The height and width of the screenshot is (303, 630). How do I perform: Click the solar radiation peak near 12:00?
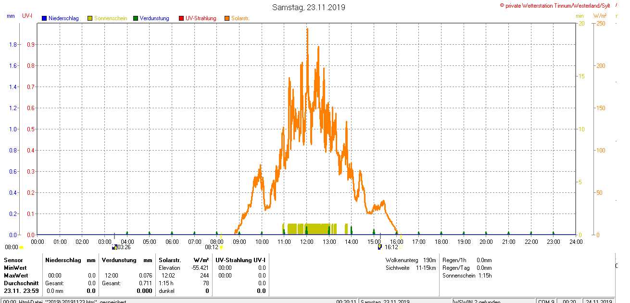click(307, 30)
